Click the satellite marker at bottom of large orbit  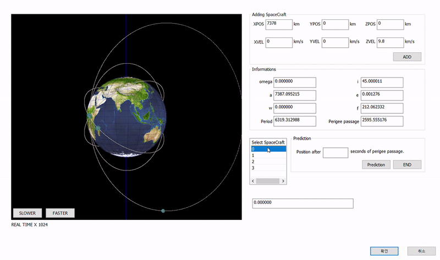click(x=163, y=211)
